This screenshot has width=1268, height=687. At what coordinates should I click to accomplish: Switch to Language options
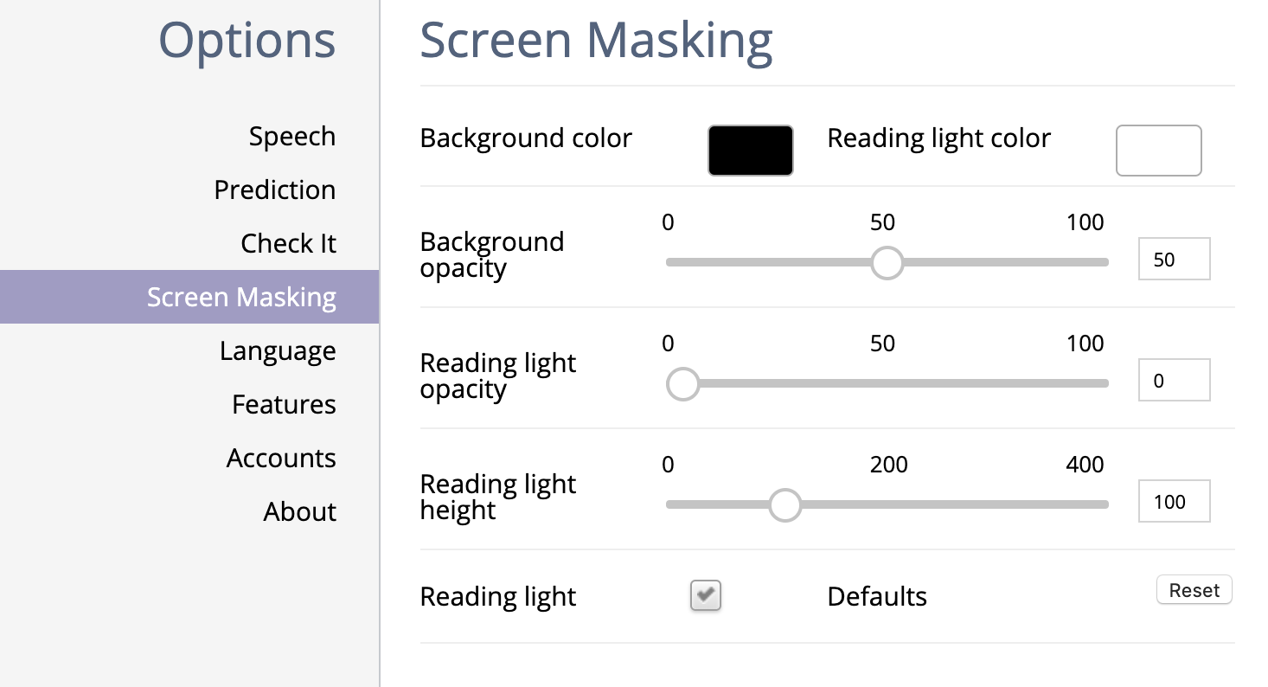point(277,351)
